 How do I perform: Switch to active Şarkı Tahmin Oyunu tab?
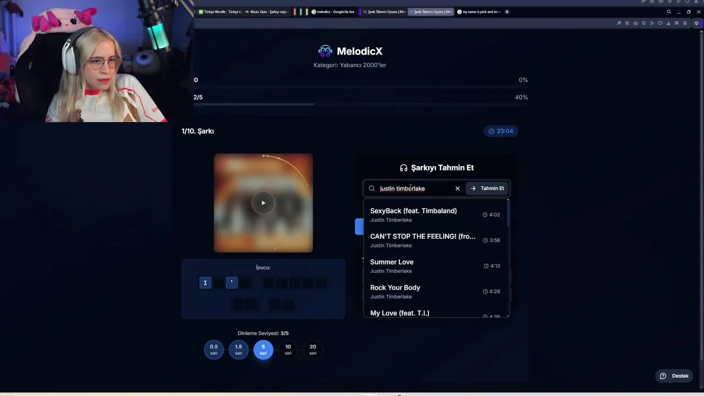pos(431,12)
